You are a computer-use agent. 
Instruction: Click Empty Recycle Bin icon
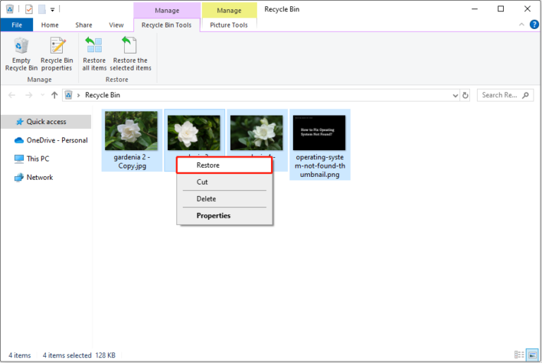pyautogui.click(x=21, y=54)
